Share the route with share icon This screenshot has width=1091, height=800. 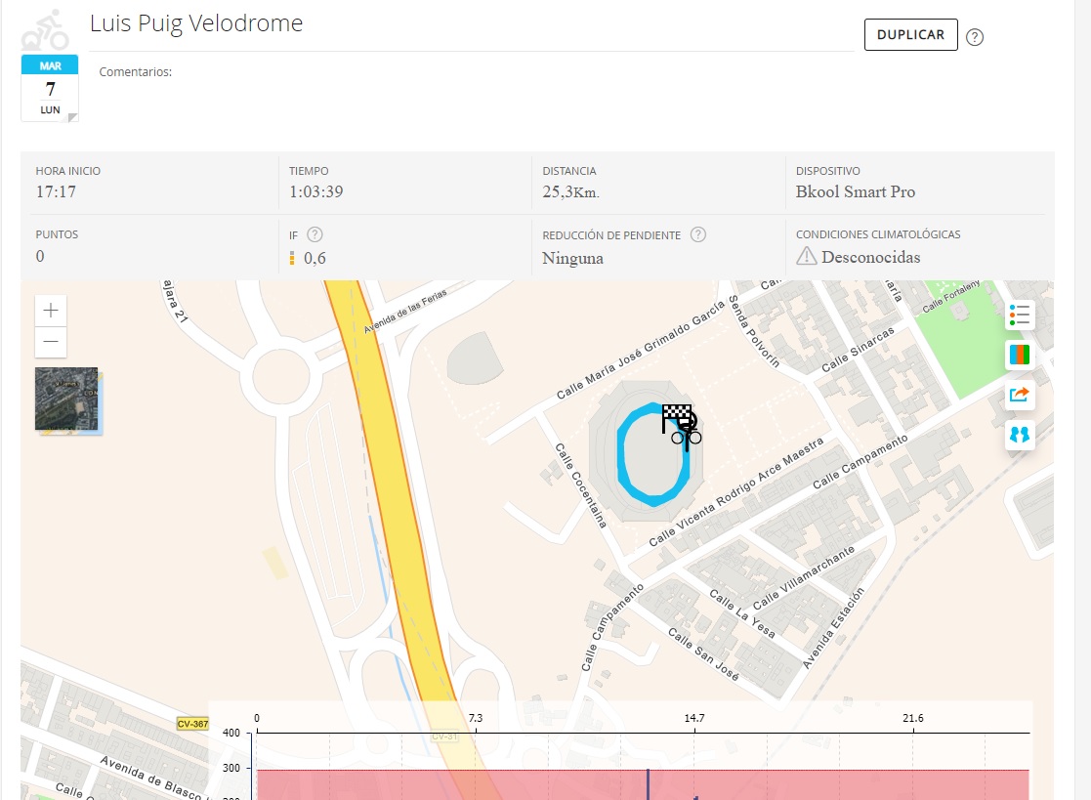tap(1020, 395)
